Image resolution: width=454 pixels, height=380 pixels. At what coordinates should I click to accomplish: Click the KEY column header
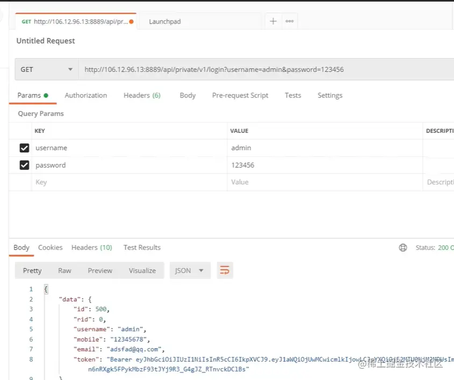click(x=40, y=131)
